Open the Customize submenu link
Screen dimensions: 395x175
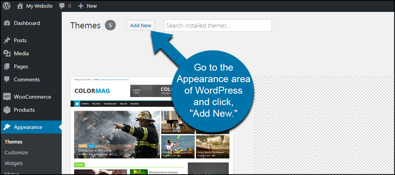coord(16,152)
